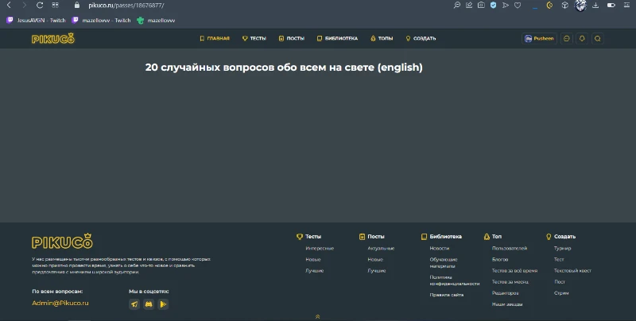Open Новости in footer Библиотека
Viewport: 636px width, 321px height.
[440, 248]
